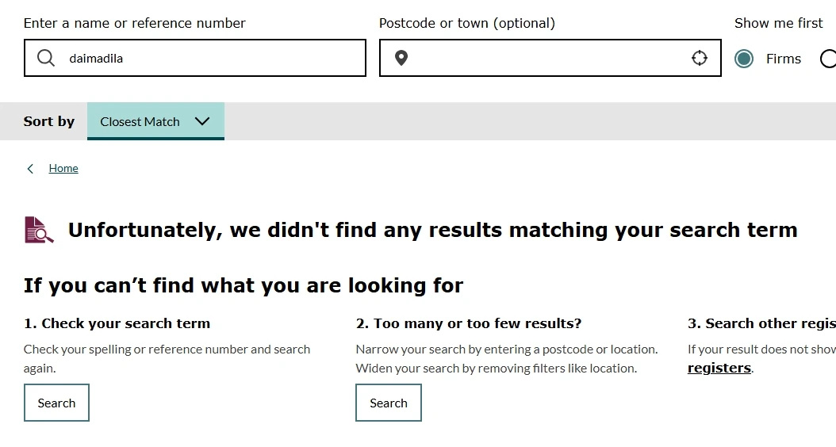Focus the name field containing daimadila
The width and height of the screenshot is (836, 447).
(214, 58)
